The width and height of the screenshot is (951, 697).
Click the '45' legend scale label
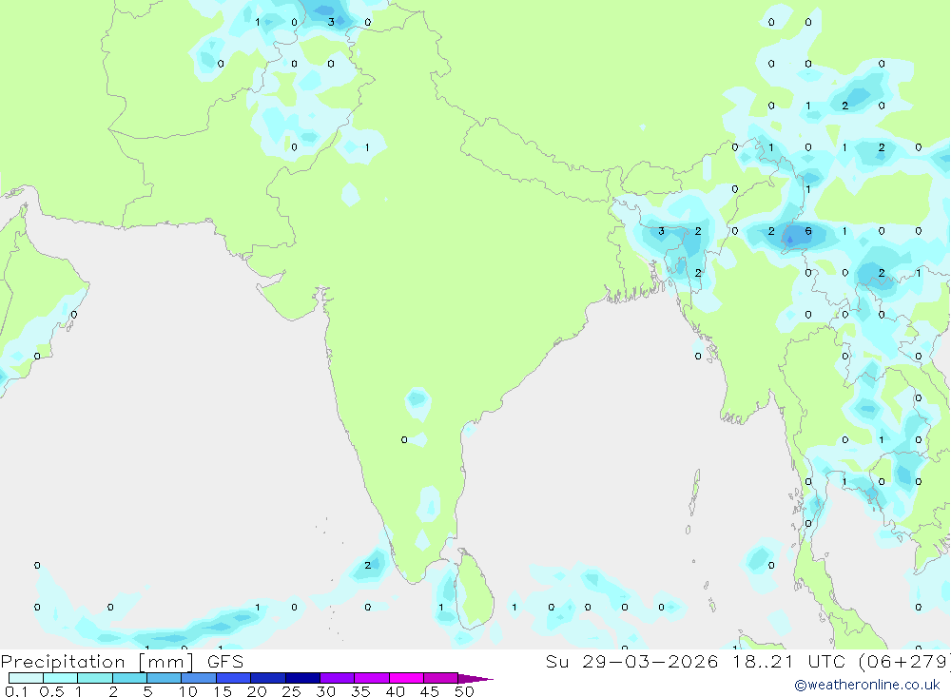(x=430, y=691)
